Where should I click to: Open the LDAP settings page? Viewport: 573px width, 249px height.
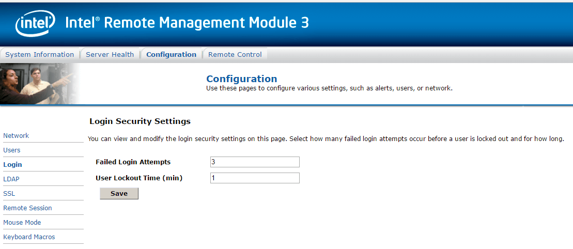pyautogui.click(x=11, y=179)
